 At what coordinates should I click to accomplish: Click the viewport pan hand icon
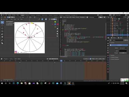[x=57, y=31]
